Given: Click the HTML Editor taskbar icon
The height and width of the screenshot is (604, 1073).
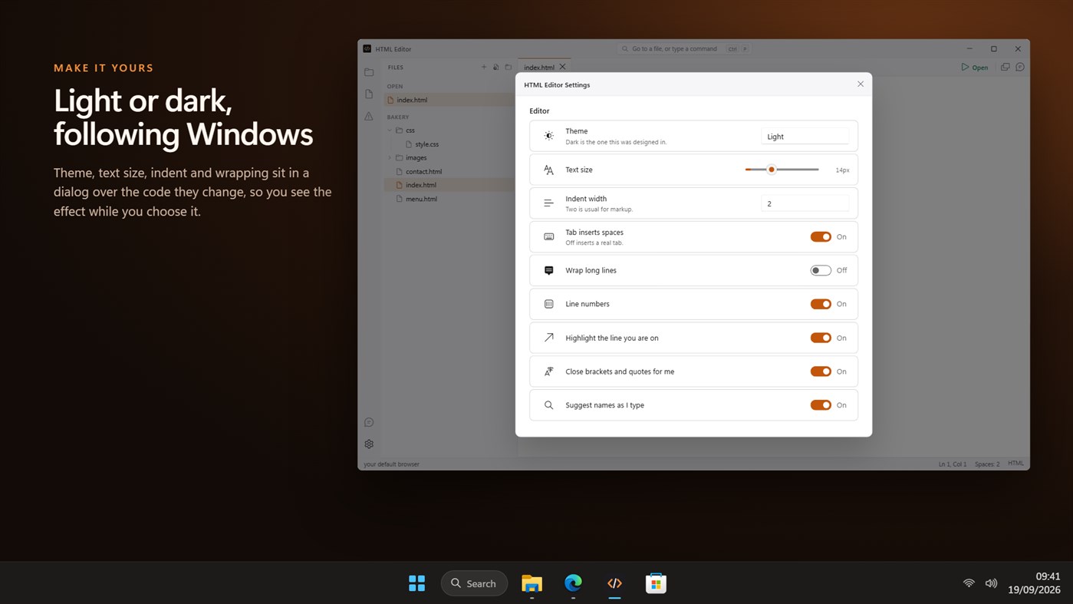Looking at the screenshot, I should (x=614, y=583).
